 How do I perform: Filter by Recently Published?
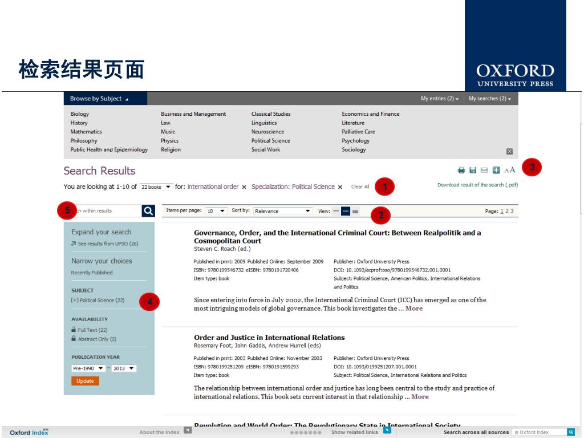click(92, 273)
